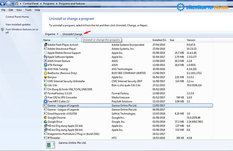Click Free CR2 to JPG Converter icon
Screen dimensions: 233x151
(x=45, y=97)
